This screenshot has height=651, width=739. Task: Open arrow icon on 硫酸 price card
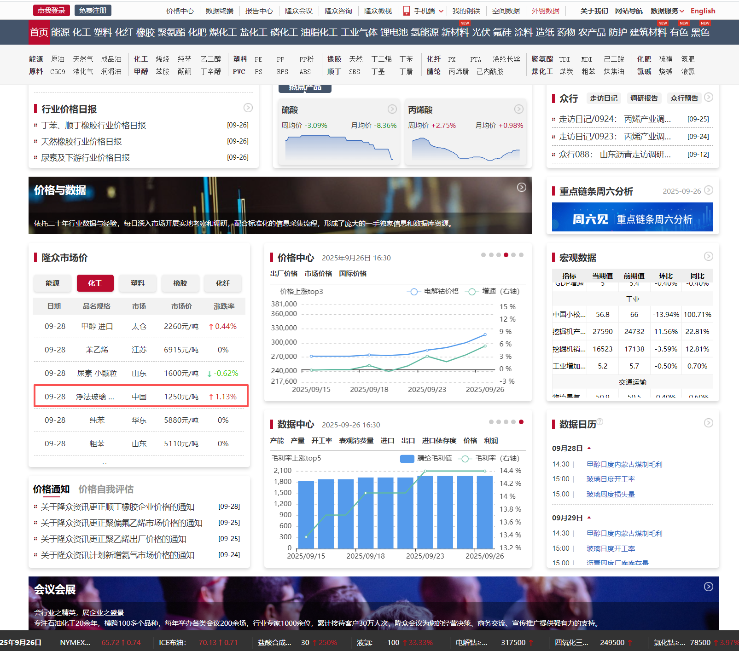point(392,109)
